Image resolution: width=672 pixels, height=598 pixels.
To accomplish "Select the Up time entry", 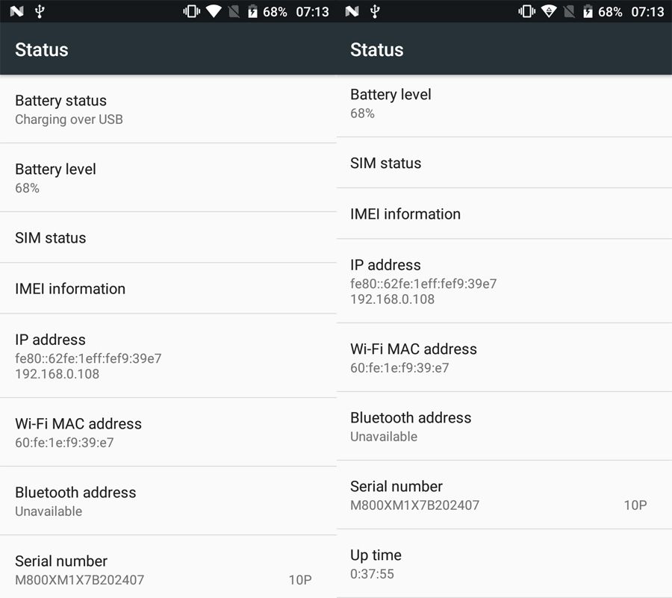I will [x=504, y=564].
